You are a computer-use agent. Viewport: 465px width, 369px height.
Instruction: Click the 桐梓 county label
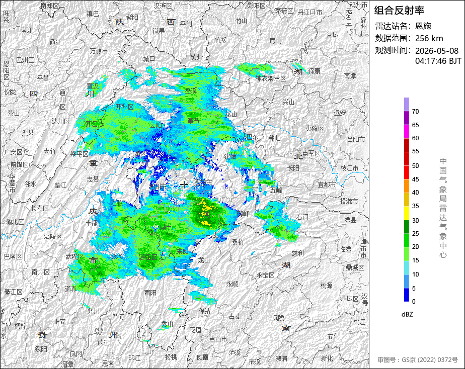coord(21,326)
